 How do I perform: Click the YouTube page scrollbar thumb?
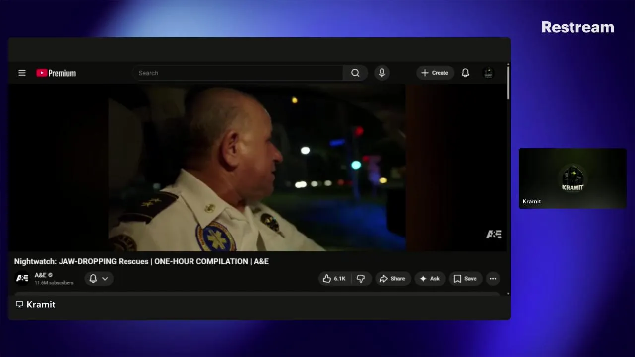[508, 83]
